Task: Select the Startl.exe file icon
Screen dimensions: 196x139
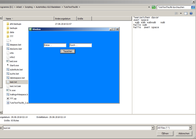Action: coord(8,65)
